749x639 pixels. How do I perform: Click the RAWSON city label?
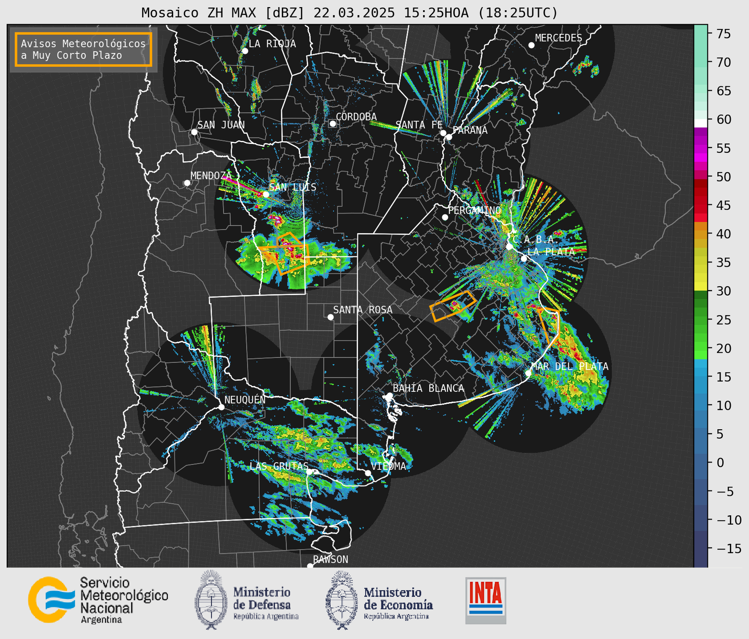331,559
